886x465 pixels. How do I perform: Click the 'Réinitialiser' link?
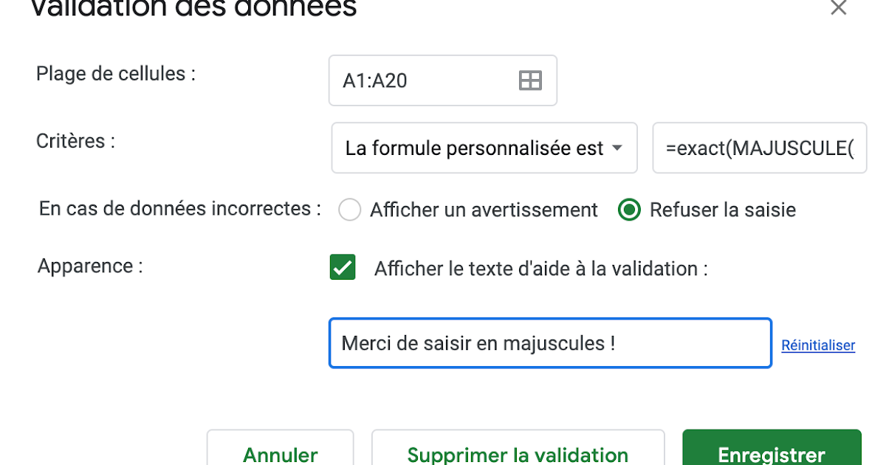click(818, 345)
